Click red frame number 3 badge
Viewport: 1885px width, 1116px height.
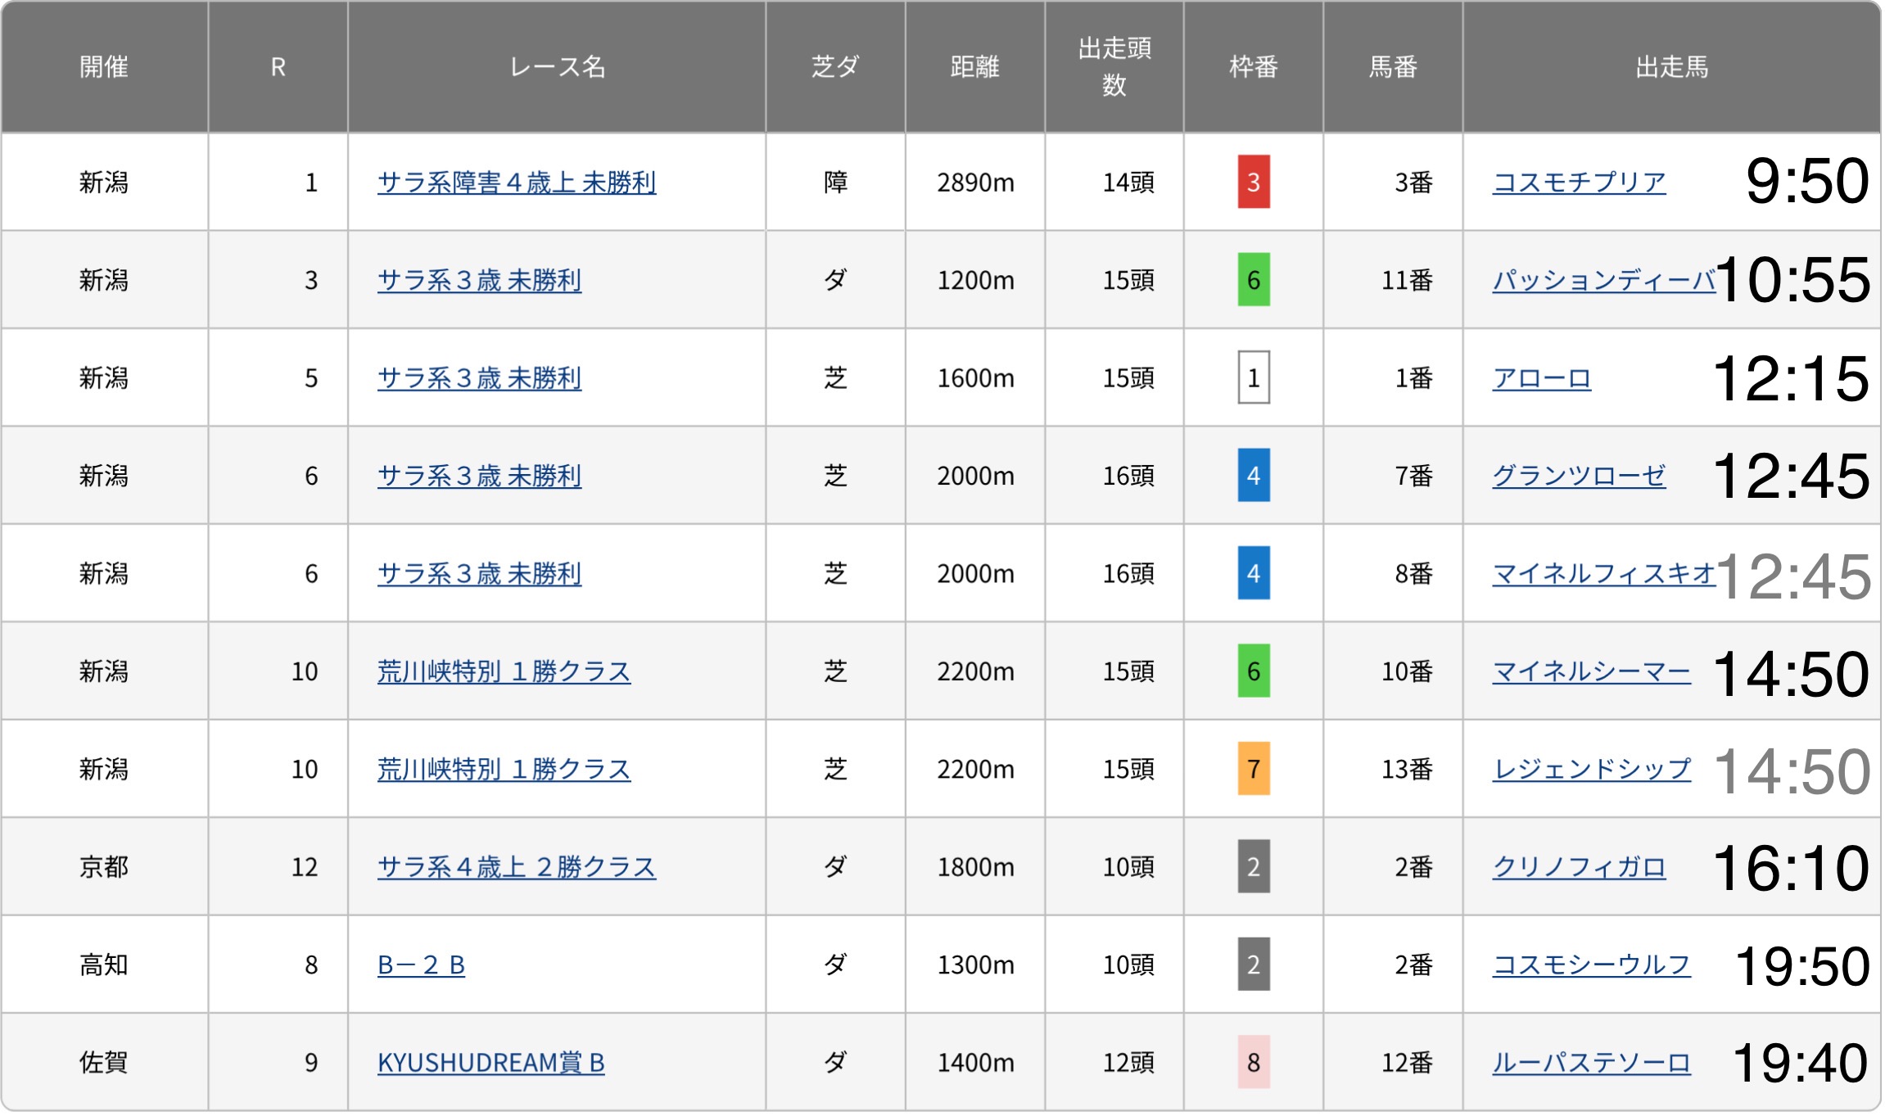point(1253,182)
